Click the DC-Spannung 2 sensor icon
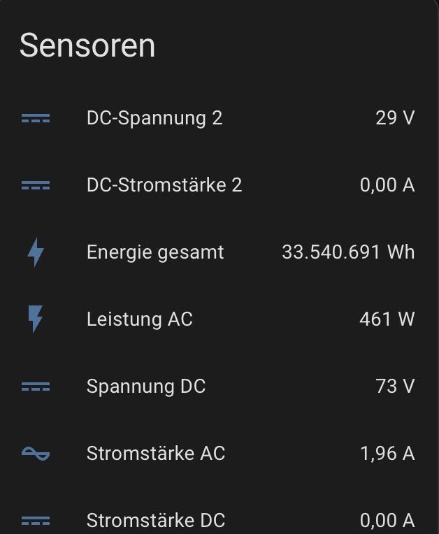 click(36, 119)
